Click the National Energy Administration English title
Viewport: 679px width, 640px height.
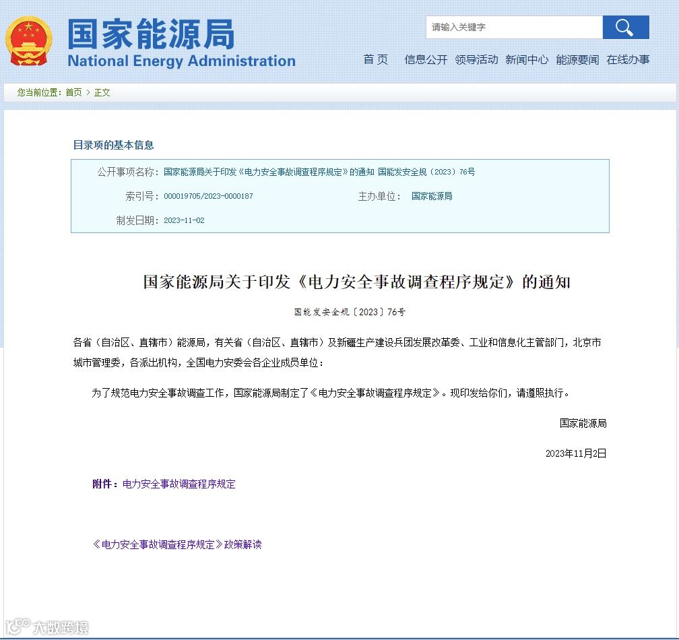pos(181,61)
